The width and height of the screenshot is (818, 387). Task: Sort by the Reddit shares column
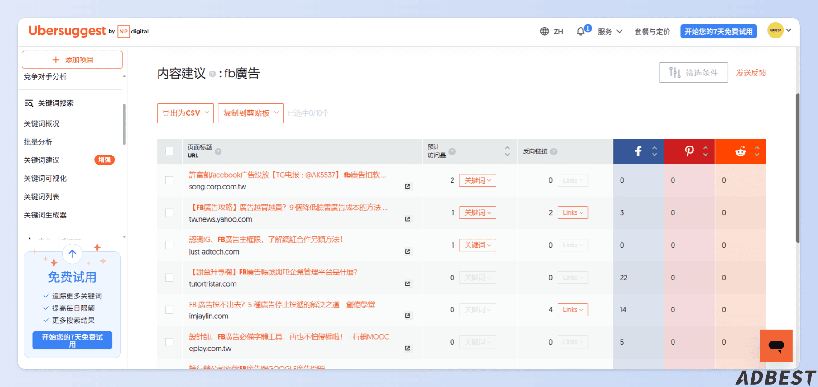pos(757,151)
